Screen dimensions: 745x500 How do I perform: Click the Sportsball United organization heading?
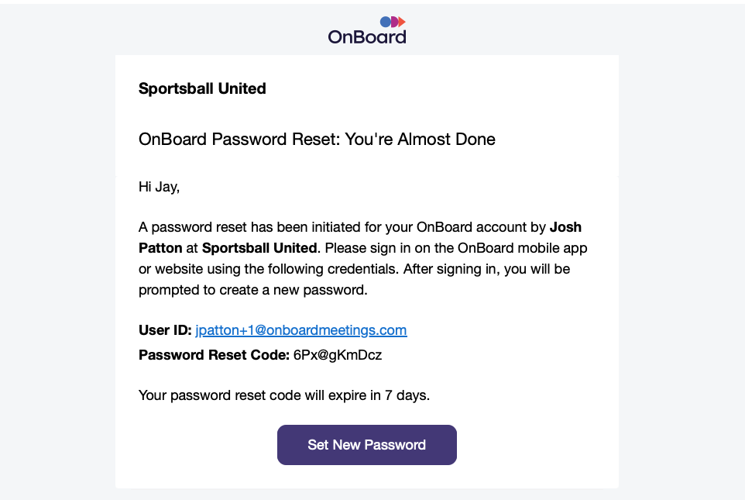pos(202,88)
